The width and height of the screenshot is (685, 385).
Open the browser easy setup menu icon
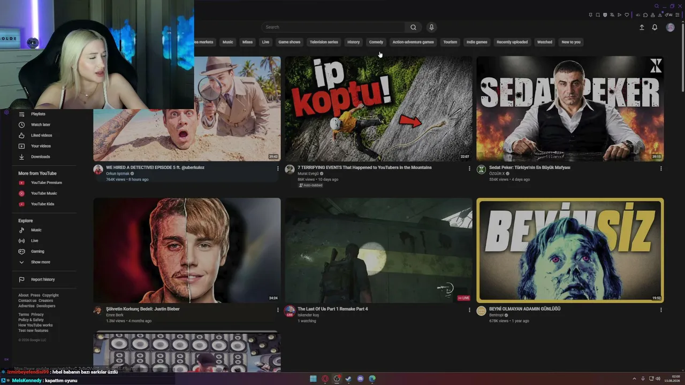(x=678, y=15)
